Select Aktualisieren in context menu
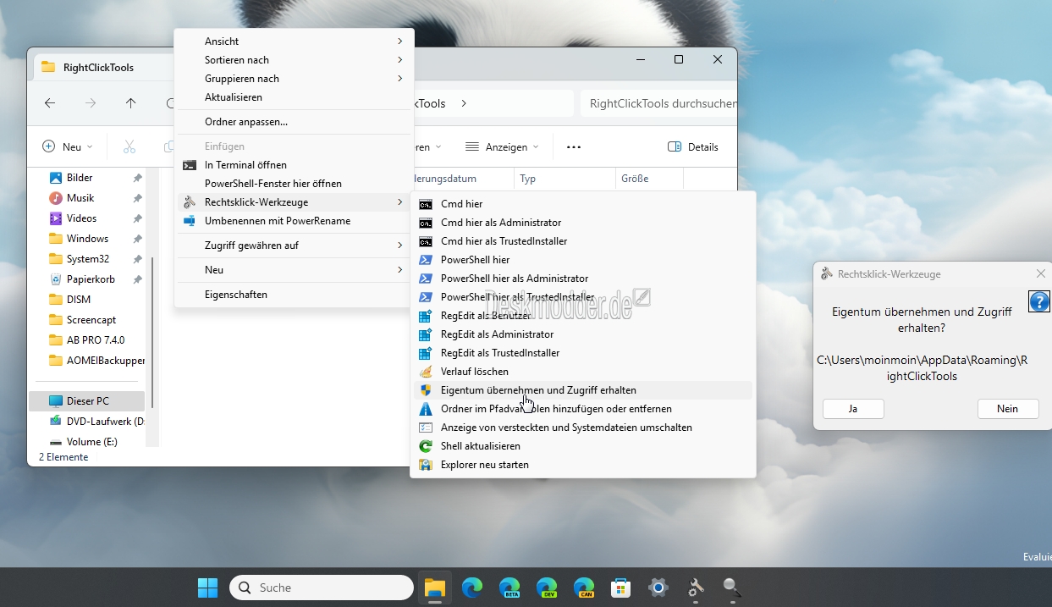The height and width of the screenshot is (607, 1052). coord(294,97)
